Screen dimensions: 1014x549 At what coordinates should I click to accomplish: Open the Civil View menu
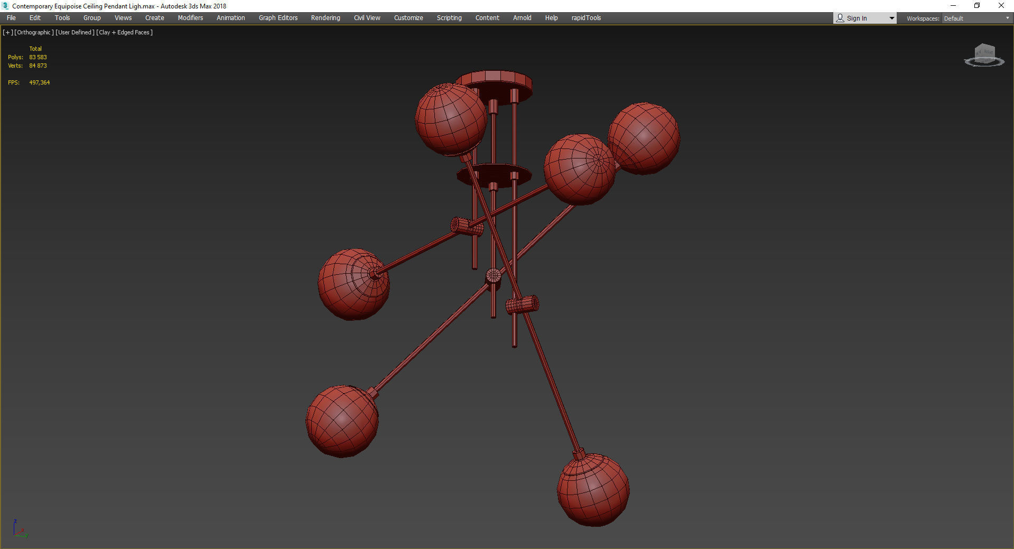pyautogui.click(x=367, y=18)
